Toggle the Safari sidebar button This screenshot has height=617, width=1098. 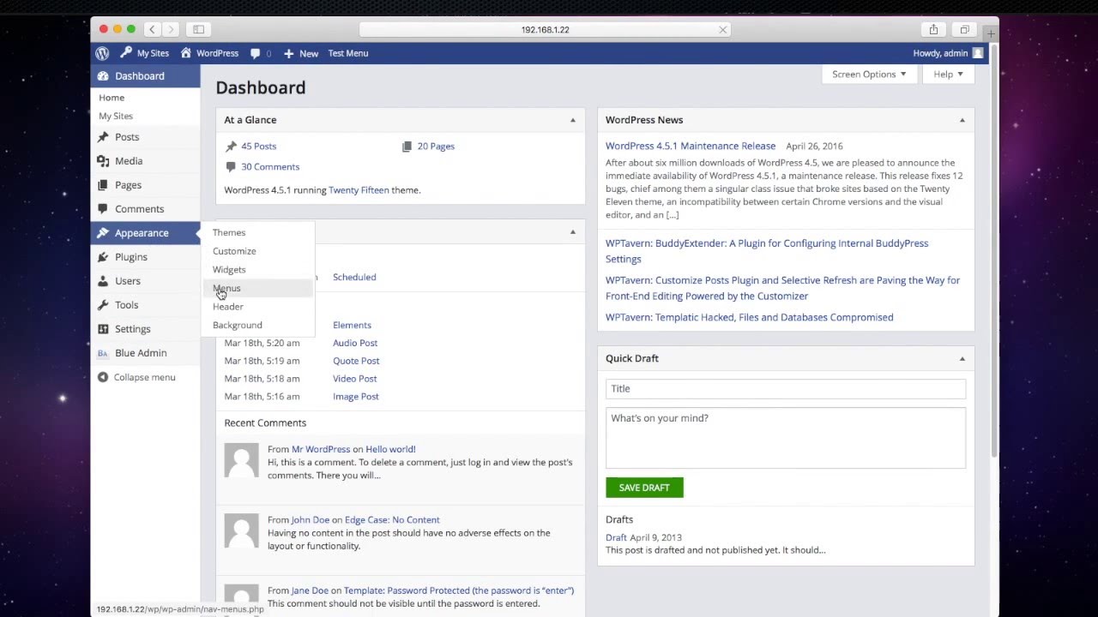(x=198, y=29)
